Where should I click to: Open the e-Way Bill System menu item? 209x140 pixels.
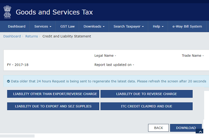(187, 26)
